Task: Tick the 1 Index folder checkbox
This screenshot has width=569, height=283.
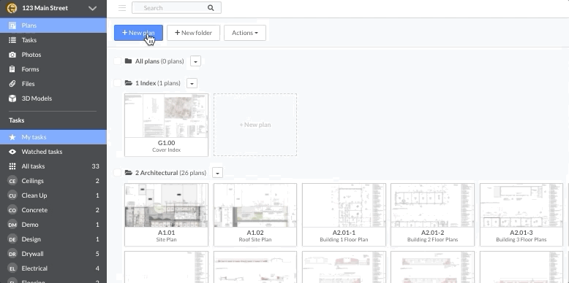Action: (117, 83)
